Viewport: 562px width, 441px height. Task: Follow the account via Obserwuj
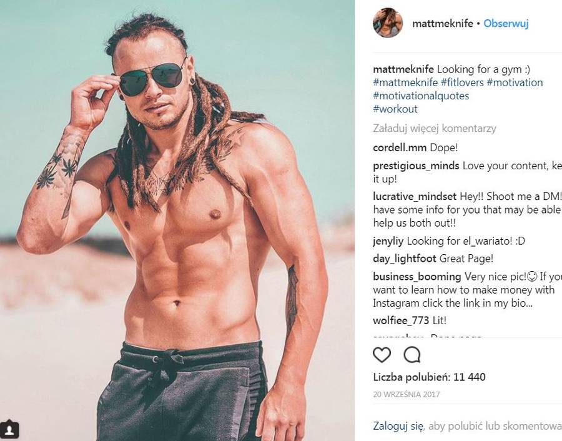506,24
